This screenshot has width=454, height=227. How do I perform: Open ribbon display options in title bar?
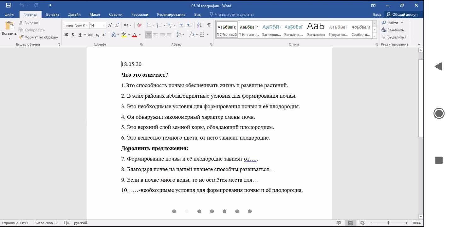point(373,5)
